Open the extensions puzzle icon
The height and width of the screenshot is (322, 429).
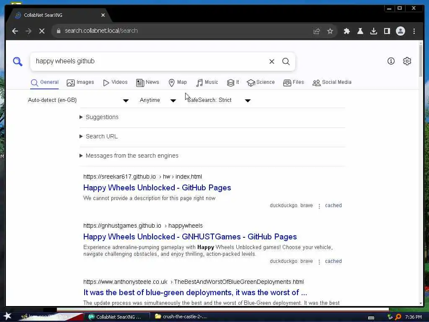(346, 31)
